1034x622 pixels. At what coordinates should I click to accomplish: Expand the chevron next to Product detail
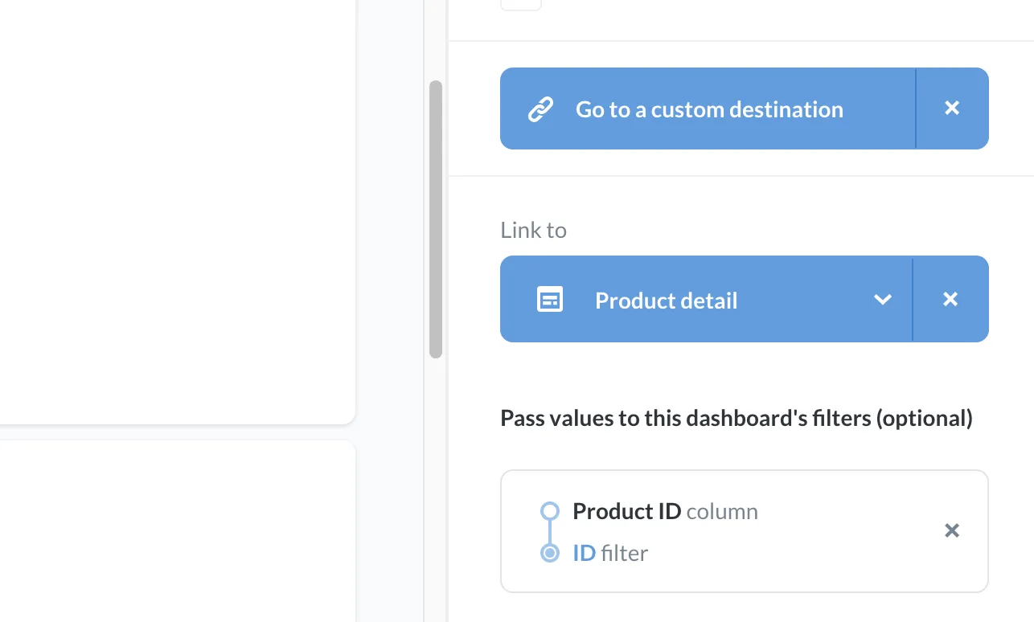[x=883, y=300]
